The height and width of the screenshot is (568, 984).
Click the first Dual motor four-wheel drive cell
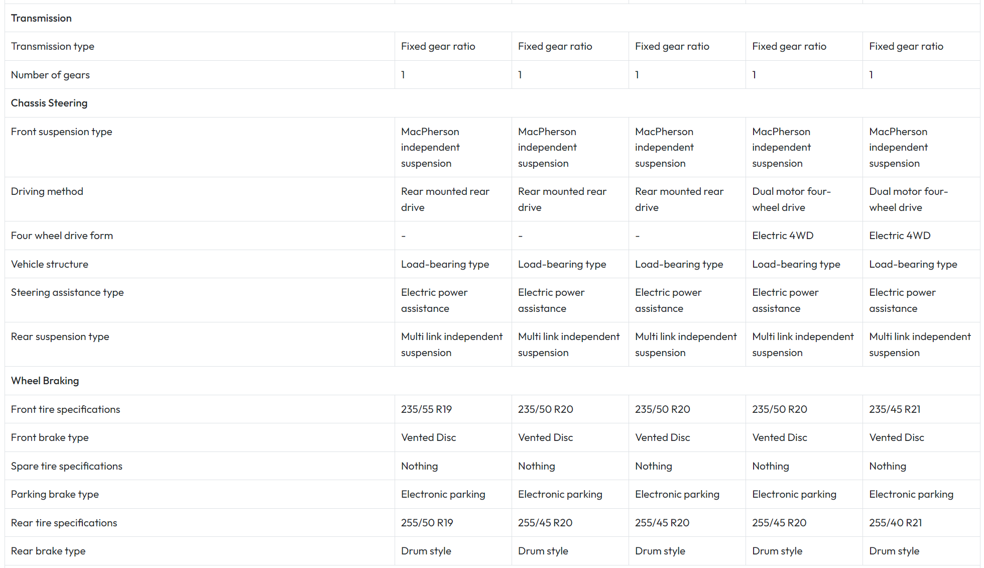point(791,199)
